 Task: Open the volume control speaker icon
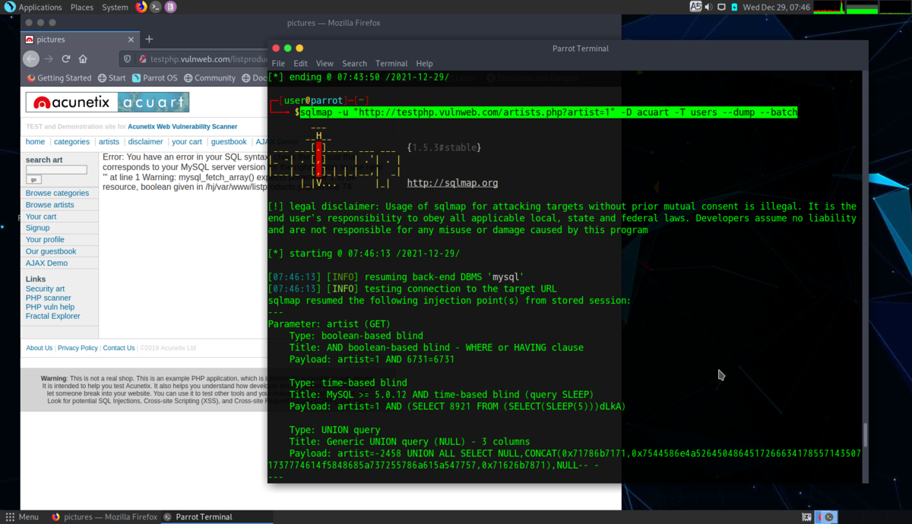coord(708,7)
